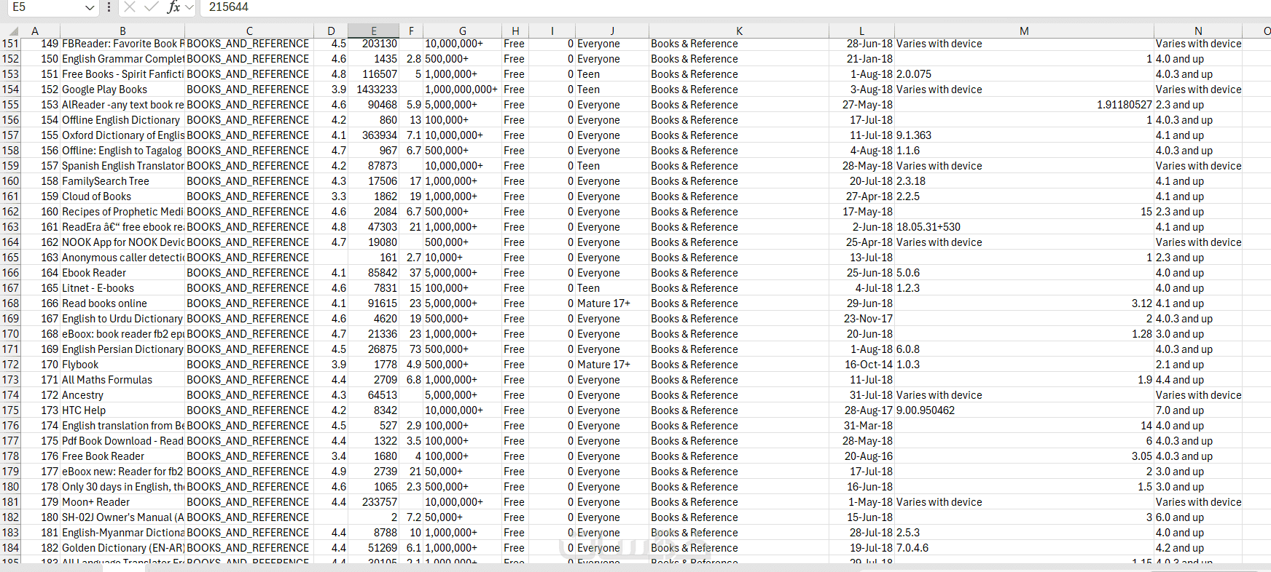The image size is (1271, 572).
Task: Click the cell 'Ebook Reader'
Action: tap(122, 273)
